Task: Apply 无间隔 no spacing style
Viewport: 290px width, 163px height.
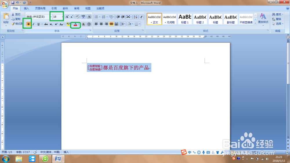Action: pyautogui.click(x=169, y=19)
